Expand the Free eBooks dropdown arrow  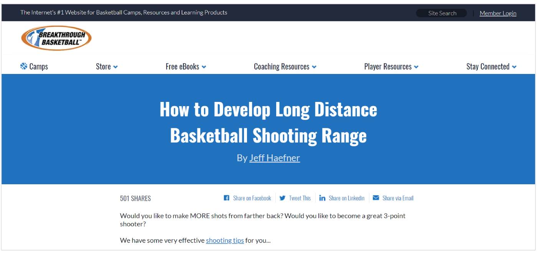pyautogui.click(x=204, y=67)
